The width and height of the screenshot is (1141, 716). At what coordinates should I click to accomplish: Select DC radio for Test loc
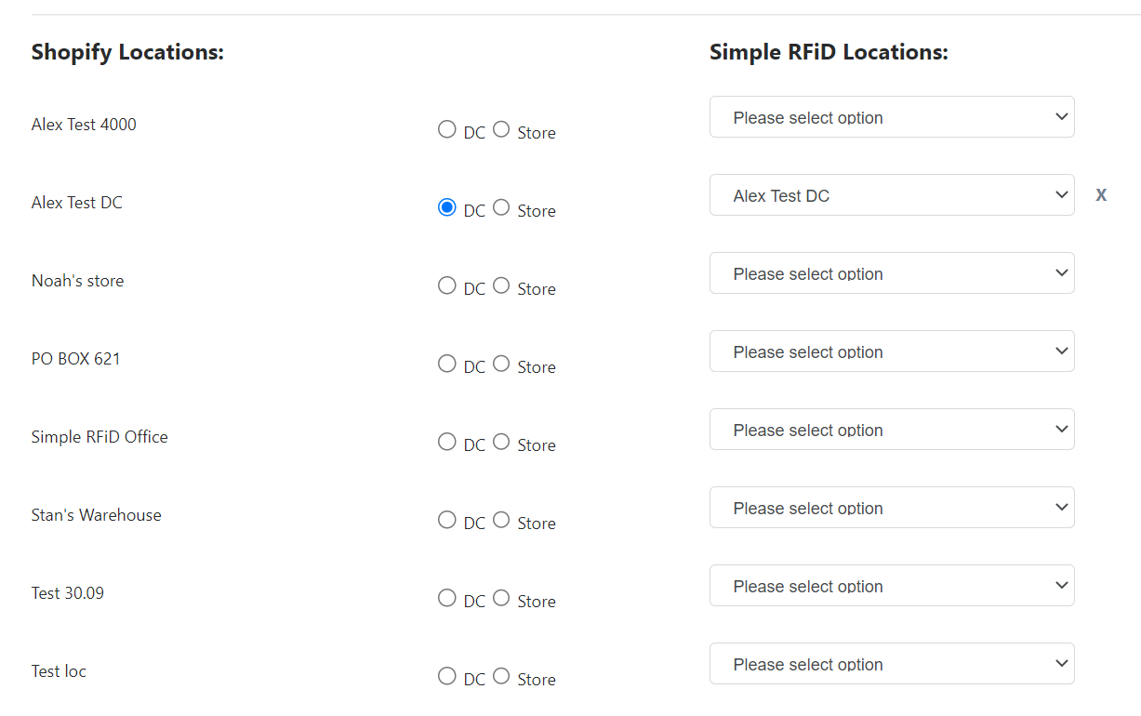[x=446, y=676]
